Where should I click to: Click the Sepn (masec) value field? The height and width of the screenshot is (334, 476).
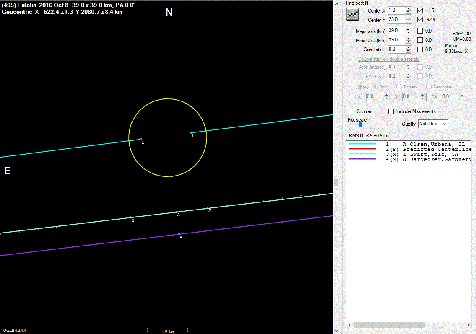coord(396,67)
